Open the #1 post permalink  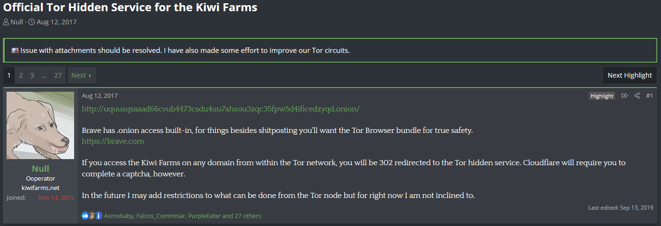click(649, 95)
